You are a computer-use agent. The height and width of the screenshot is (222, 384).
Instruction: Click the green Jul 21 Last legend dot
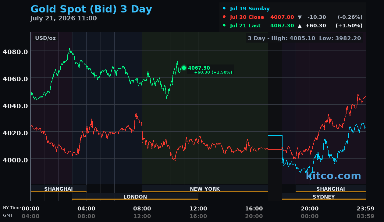(224, 26)
